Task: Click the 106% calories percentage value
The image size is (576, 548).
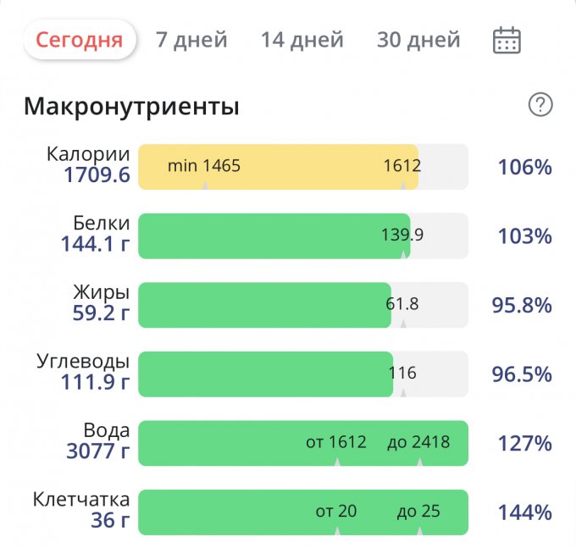Action: point(524,167)
